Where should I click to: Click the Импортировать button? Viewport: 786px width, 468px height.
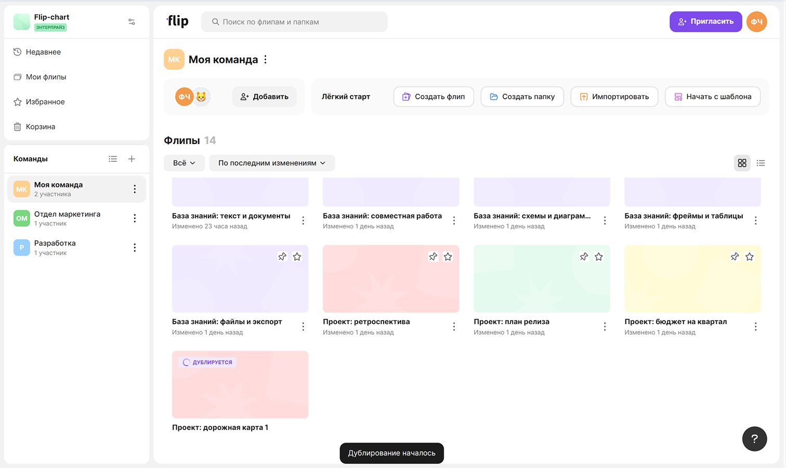pos(614,97)
